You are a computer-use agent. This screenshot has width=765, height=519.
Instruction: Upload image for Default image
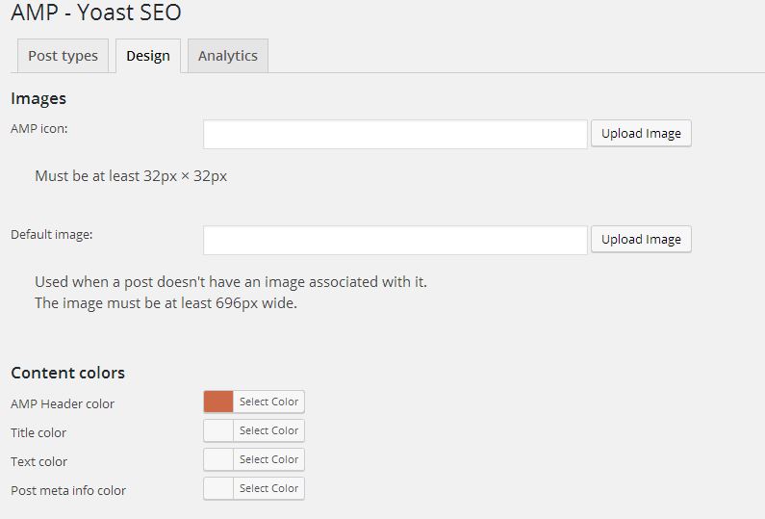(641, 239)
